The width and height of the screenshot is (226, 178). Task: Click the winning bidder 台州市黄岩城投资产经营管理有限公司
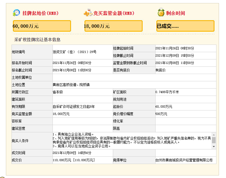tap(185, 160)
